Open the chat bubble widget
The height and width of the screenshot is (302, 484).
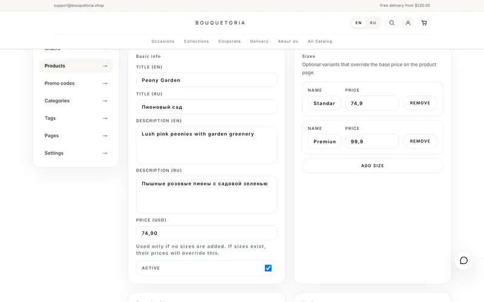pyautogui.click(x=463, y=261)
